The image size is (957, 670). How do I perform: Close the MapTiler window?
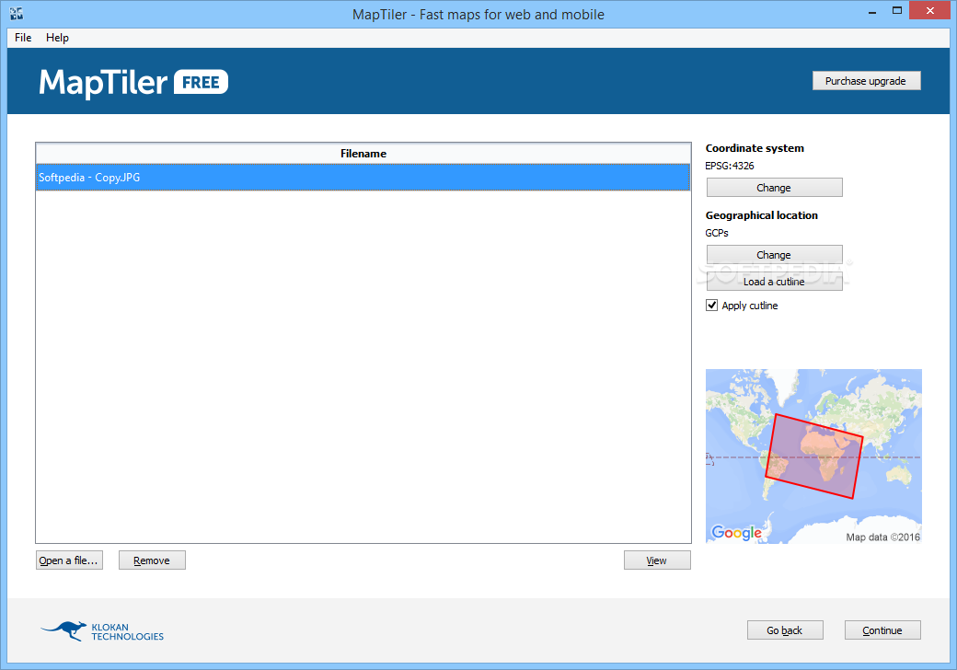(930, 11)
